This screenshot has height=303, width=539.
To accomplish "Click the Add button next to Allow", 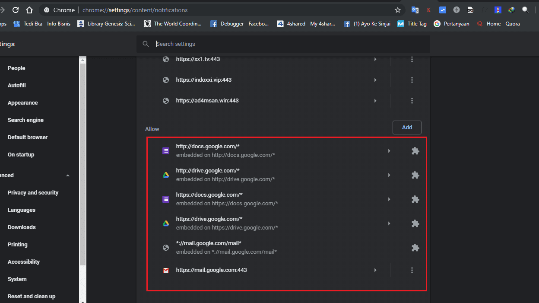I will [x=406, y=127].
